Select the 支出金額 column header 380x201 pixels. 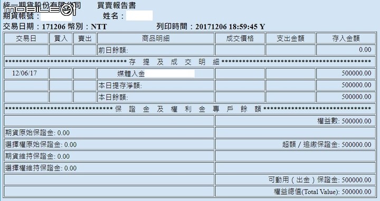point(291,39)
